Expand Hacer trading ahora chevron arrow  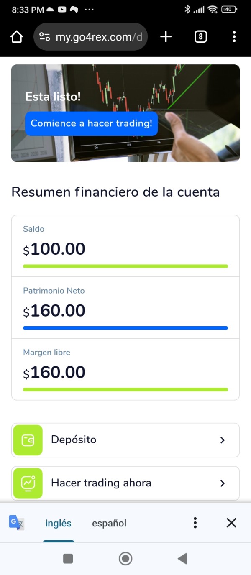coord(223,483)
